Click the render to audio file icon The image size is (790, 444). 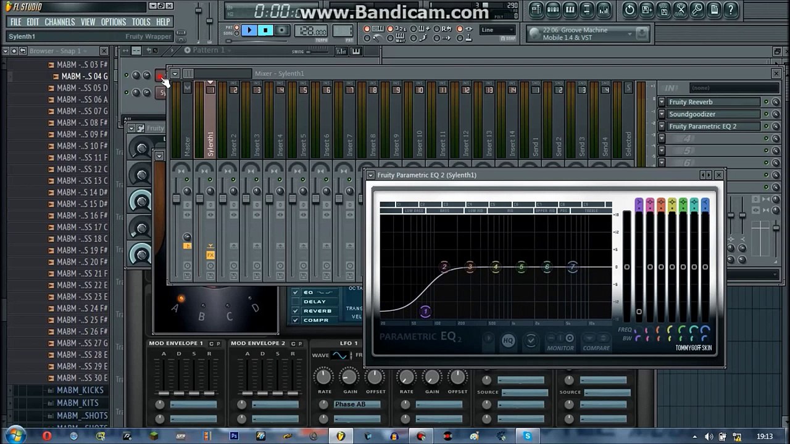click(x=663, y=9)
